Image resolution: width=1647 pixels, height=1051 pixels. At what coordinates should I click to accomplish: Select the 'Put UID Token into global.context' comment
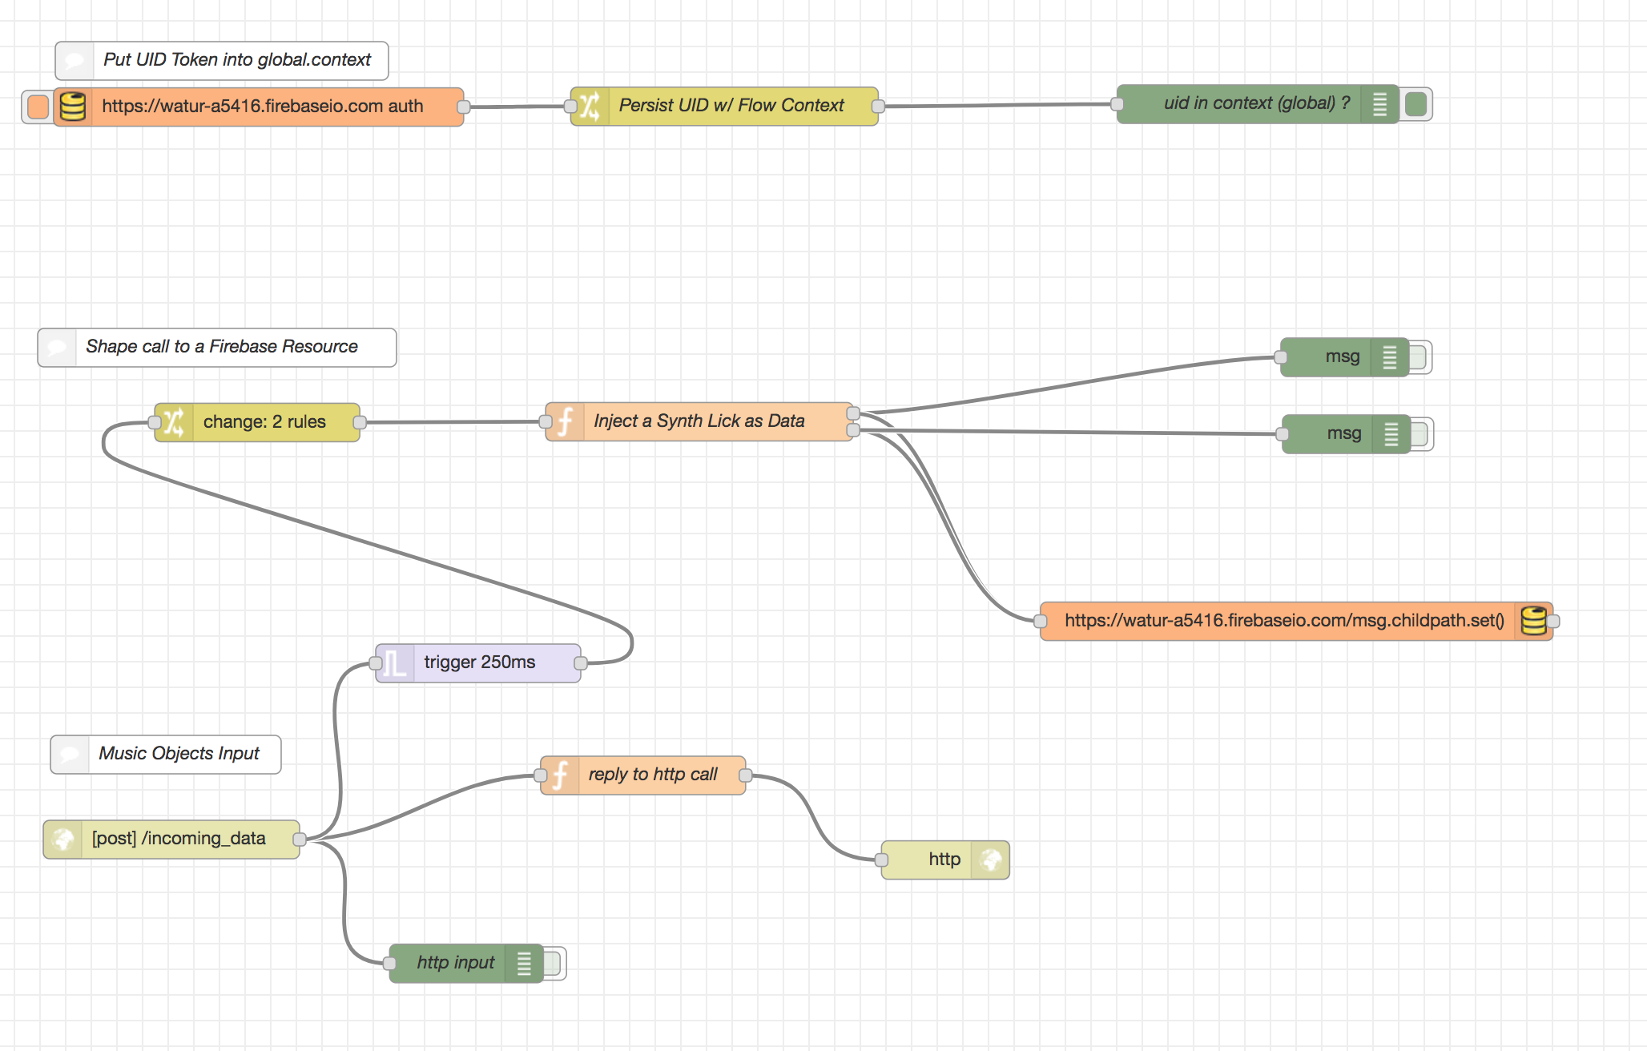(236, 60)
